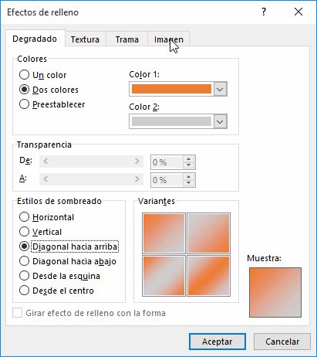Open the Color 2 dropdown arrow
The image size is (317, 357).
click(x=220, y=121)
